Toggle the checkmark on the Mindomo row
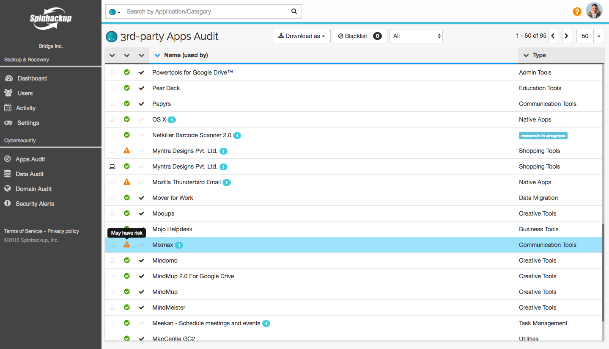 (142, 260)
